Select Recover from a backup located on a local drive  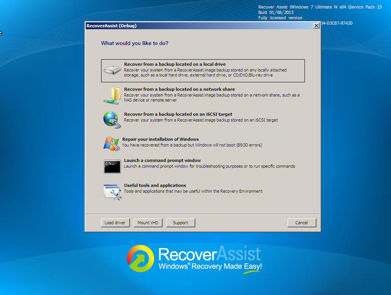coord(203,70)
